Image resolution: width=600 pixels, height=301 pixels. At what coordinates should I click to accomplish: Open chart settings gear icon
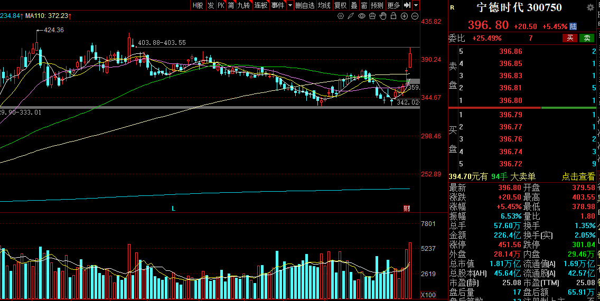click(341, 16)
